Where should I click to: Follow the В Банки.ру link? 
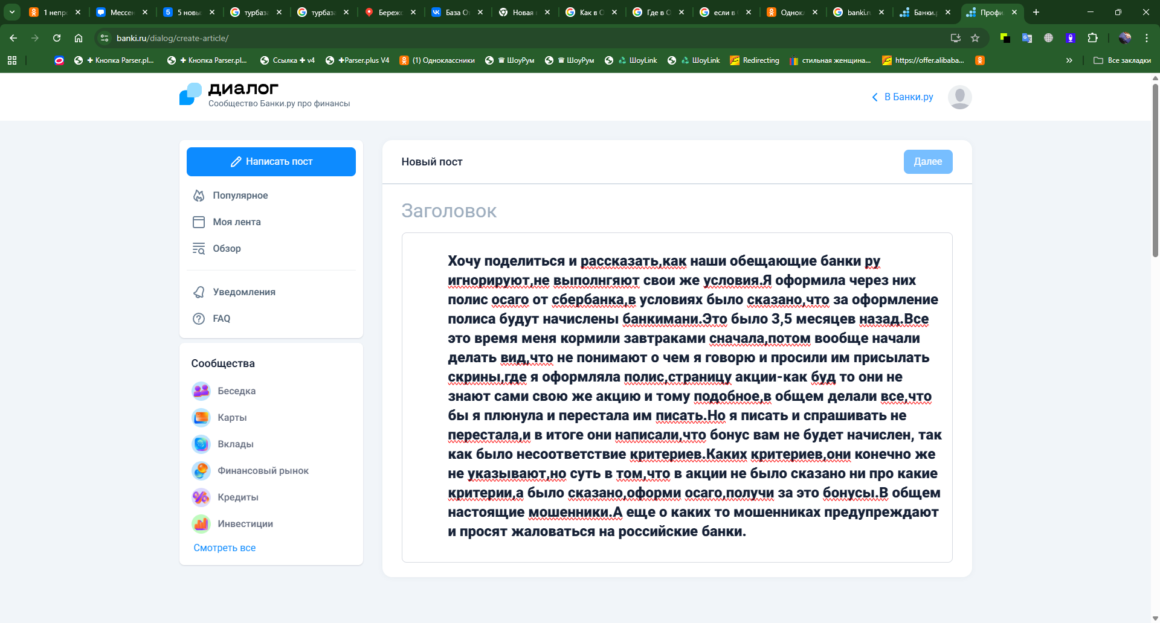pyautogui.click(x=903, y=97)
